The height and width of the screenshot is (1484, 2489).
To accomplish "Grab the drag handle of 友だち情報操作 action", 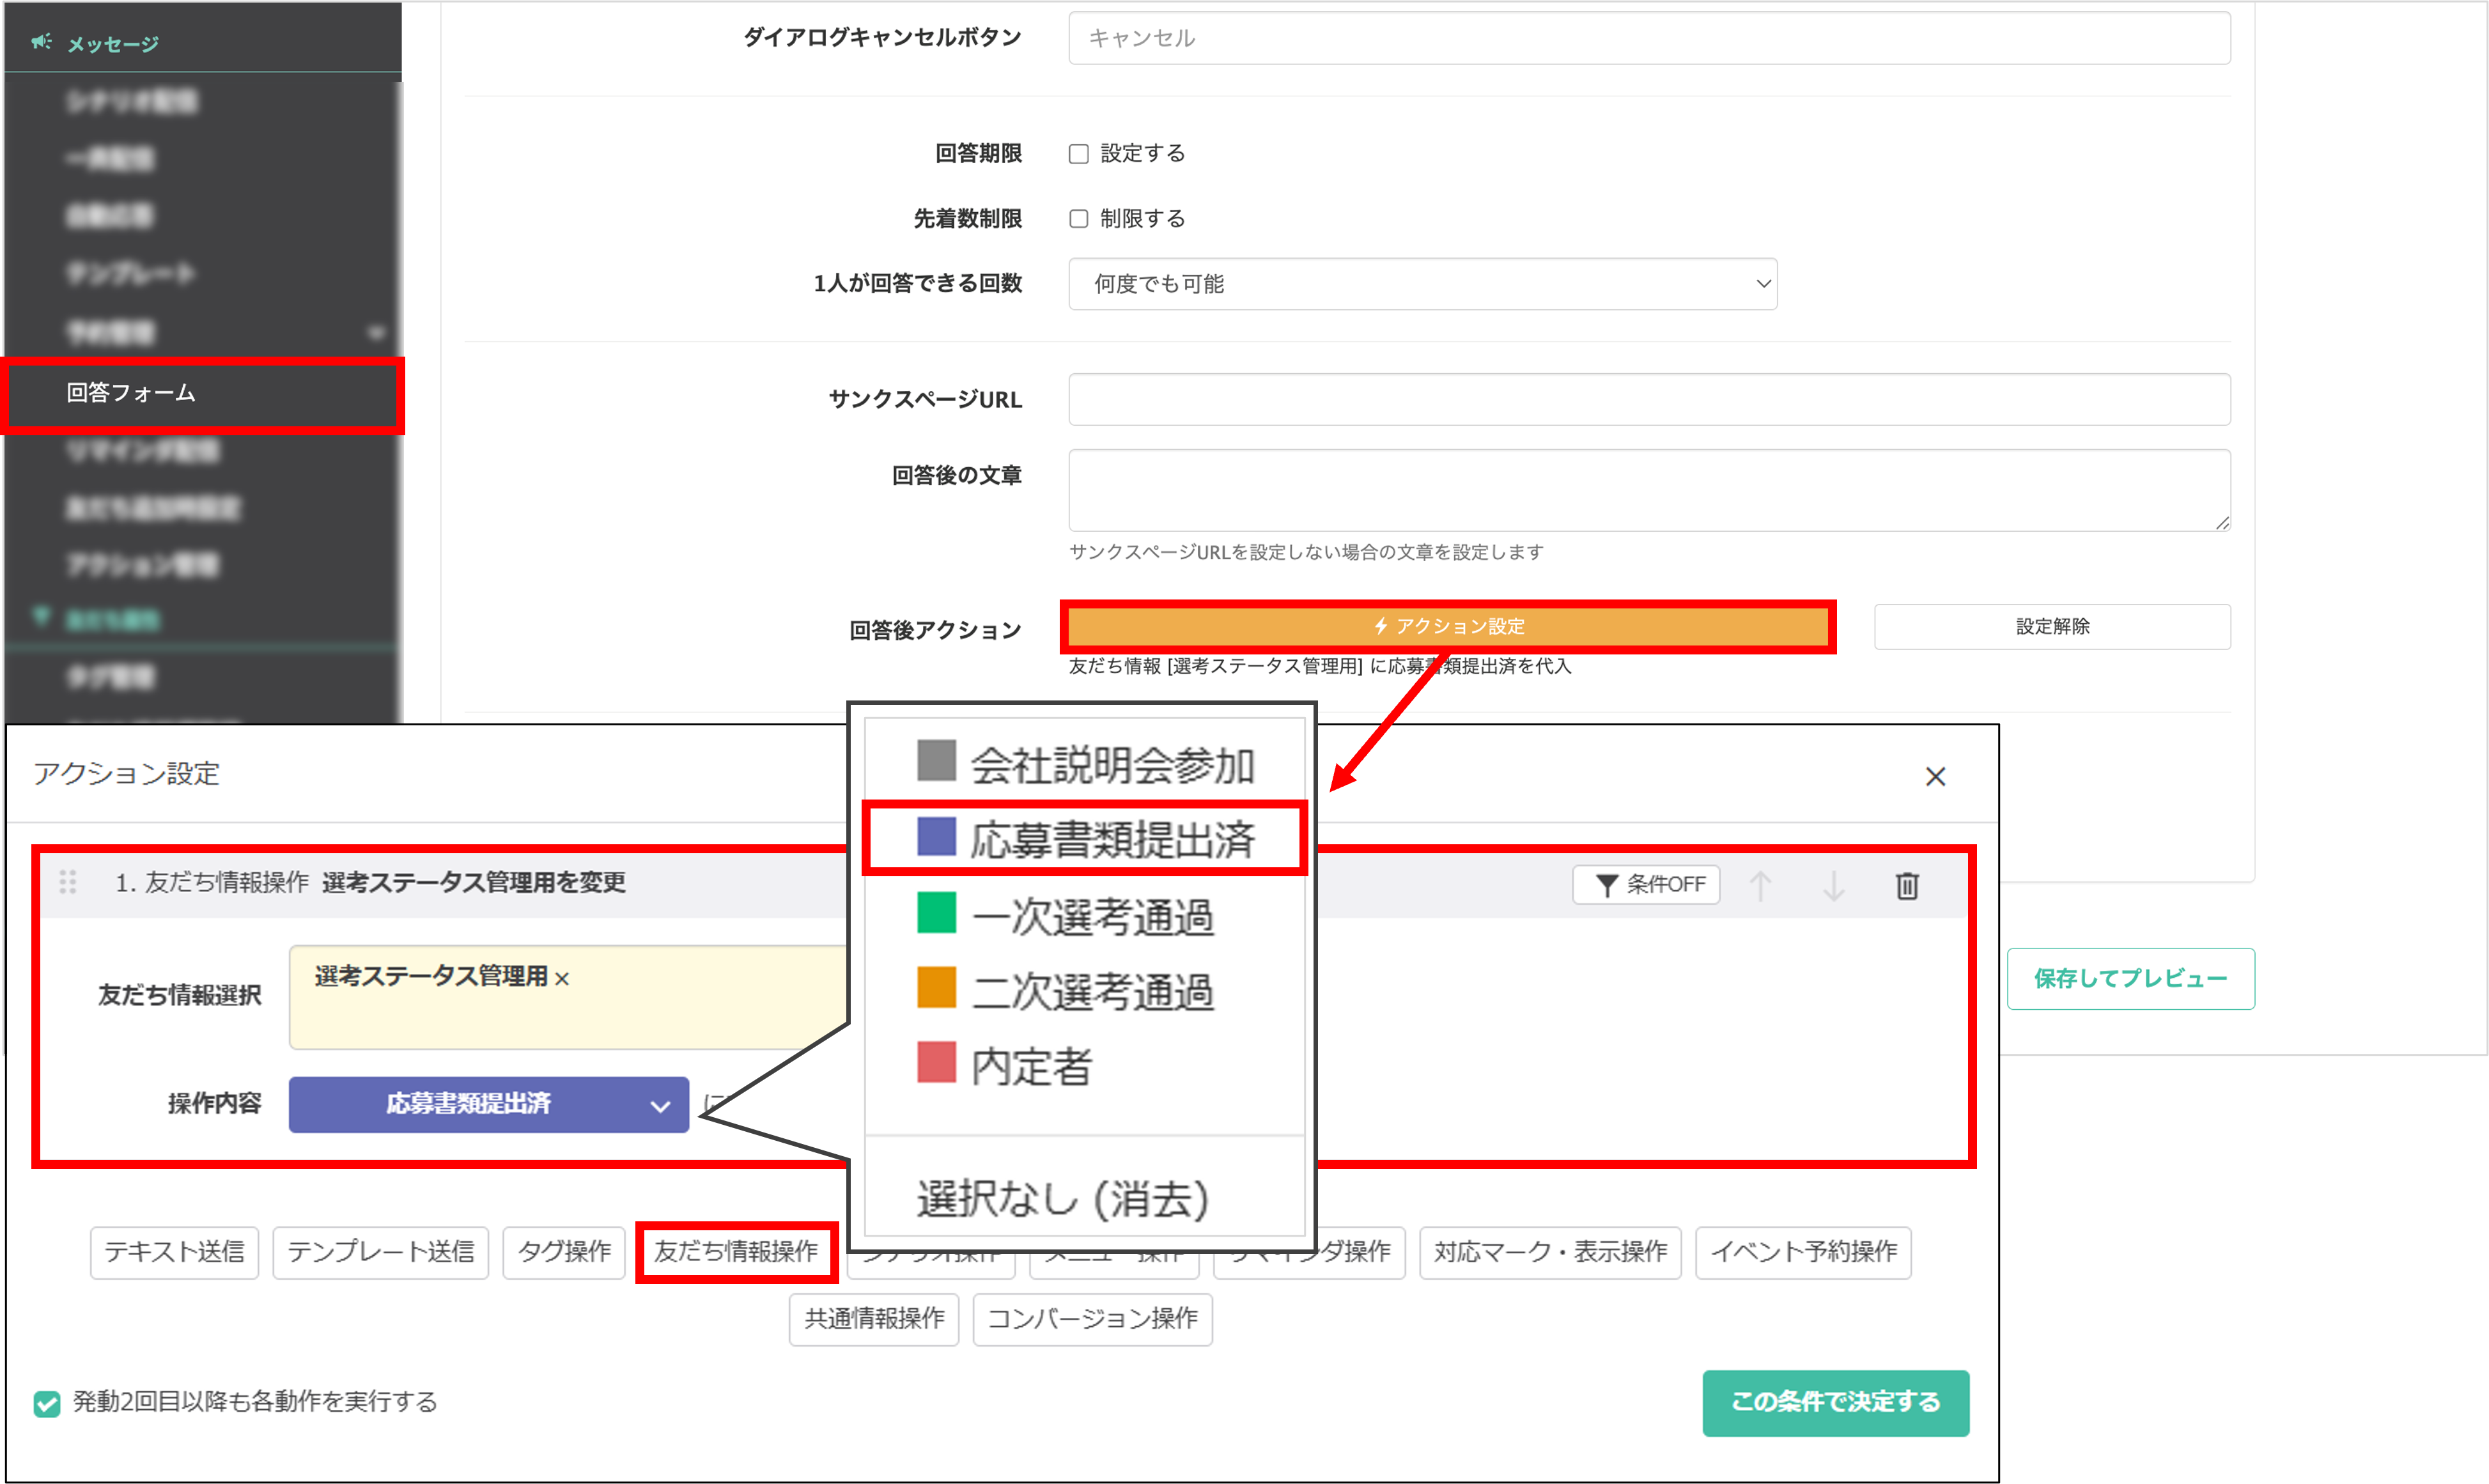I will [67, 882].
